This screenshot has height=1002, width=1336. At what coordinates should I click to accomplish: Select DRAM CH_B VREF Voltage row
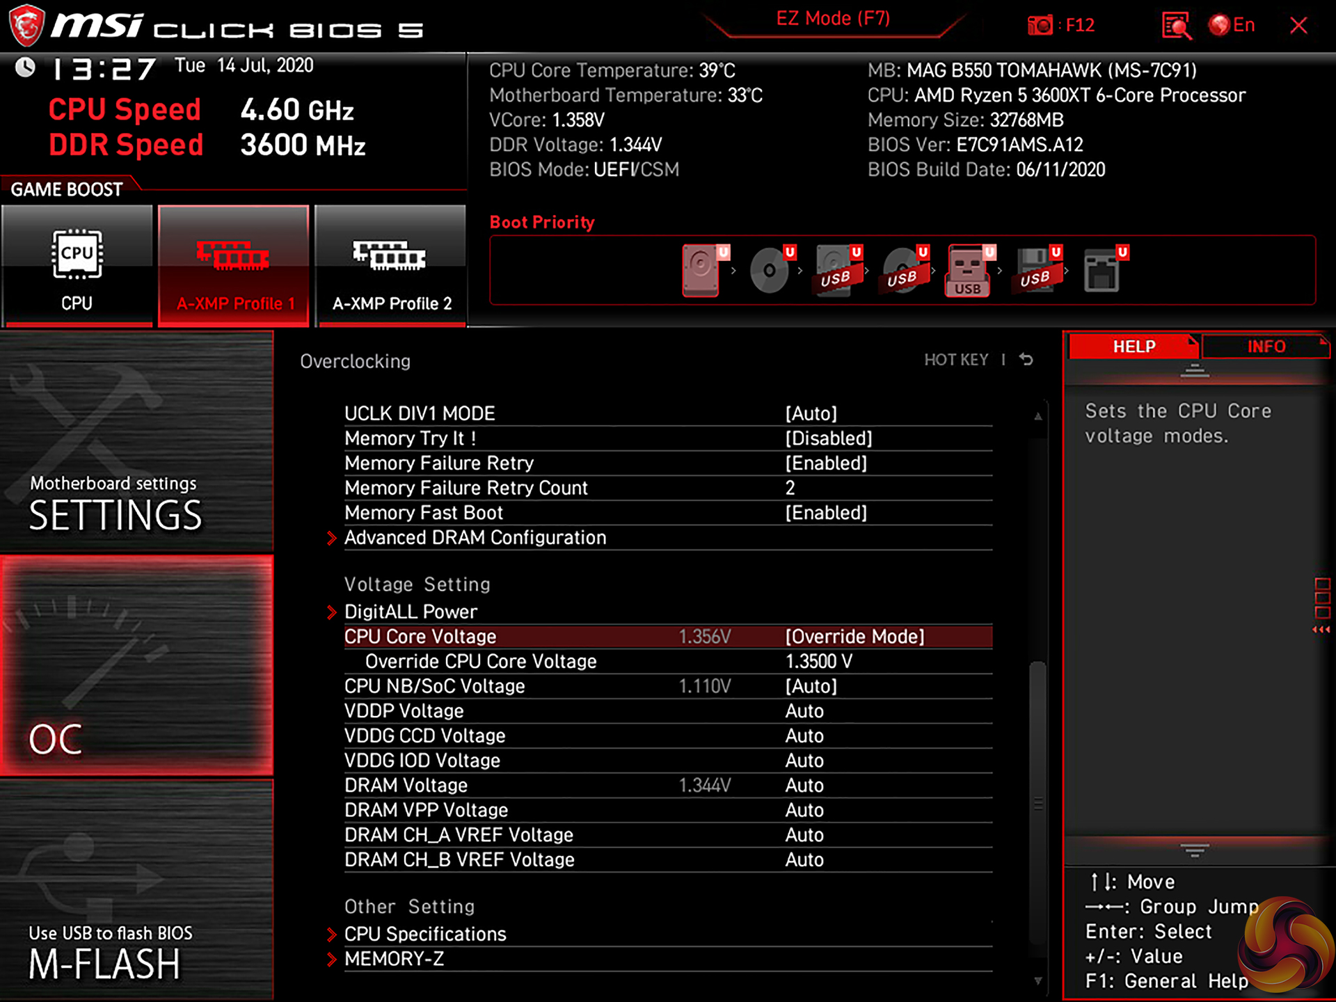(668, 860)
